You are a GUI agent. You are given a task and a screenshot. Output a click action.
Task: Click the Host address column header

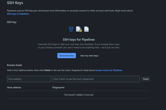[14, 87]
